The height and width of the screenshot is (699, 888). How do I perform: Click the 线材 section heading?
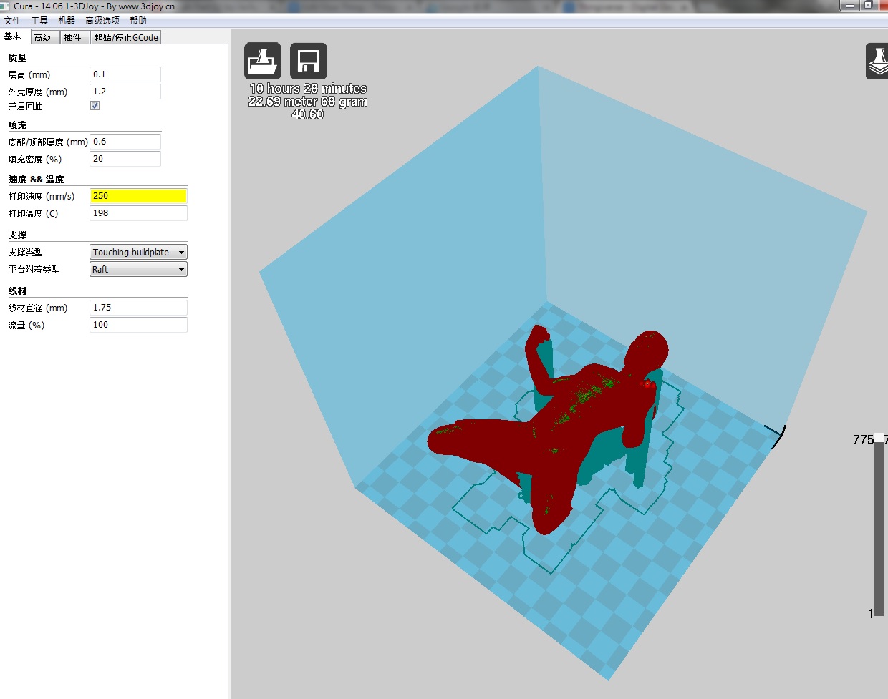click(17, 290)
